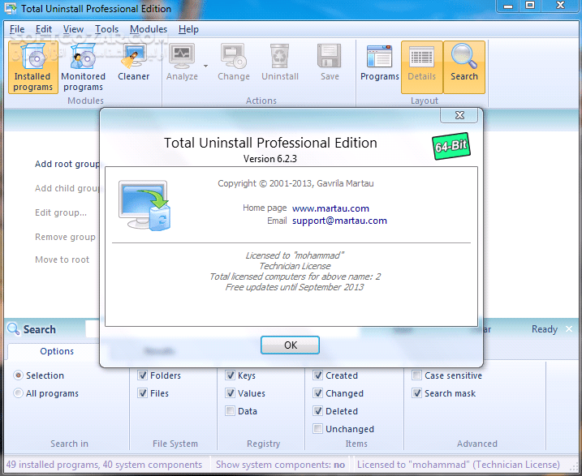The height and width of the screenshot is (476, 582).
Task: Close the Search panel with the X icon
Action: click(x=569, y=329)
